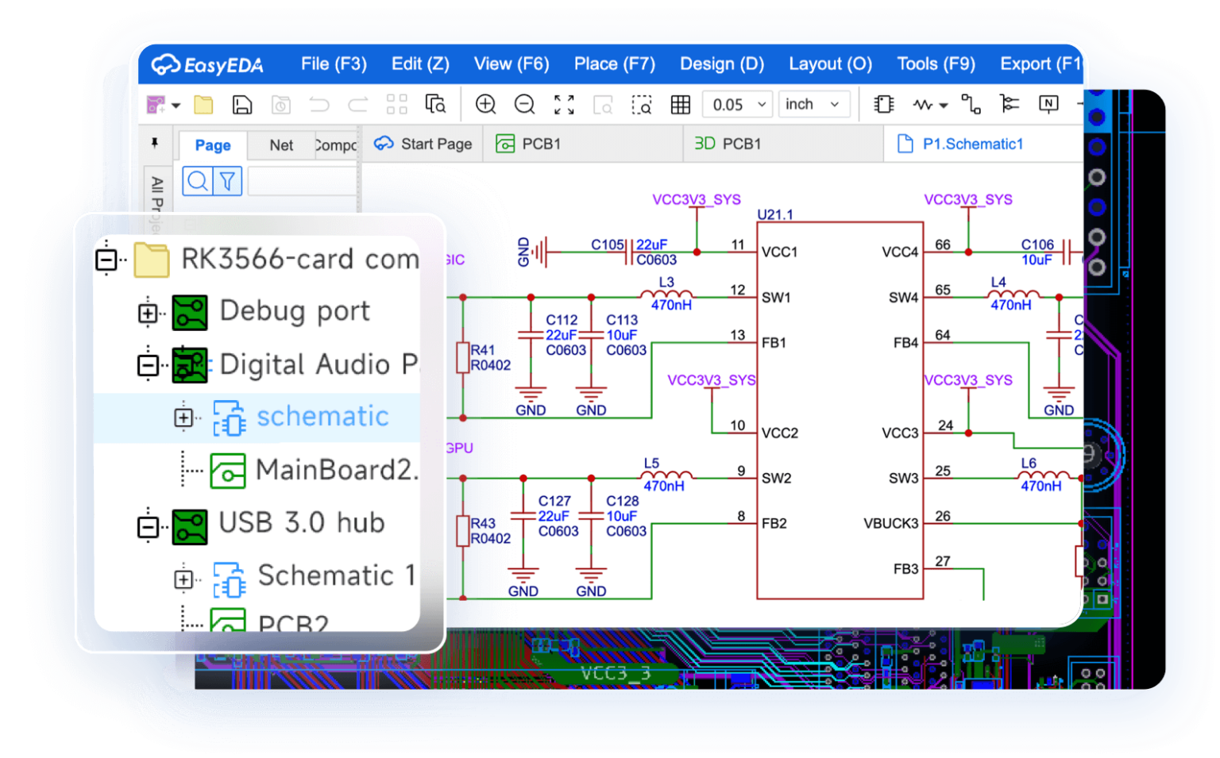Toggle the pushpin to pin the left panel

[x=156, y=143]
